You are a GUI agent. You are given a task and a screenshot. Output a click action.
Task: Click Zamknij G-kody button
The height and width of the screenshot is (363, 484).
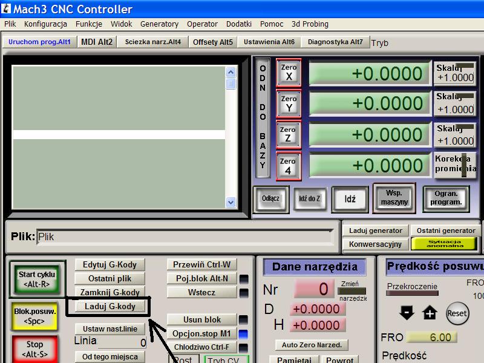[110, 292]
